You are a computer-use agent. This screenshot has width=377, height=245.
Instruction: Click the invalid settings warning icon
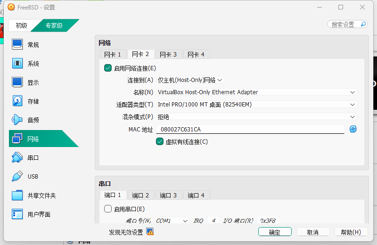click(x=150, y=232)
